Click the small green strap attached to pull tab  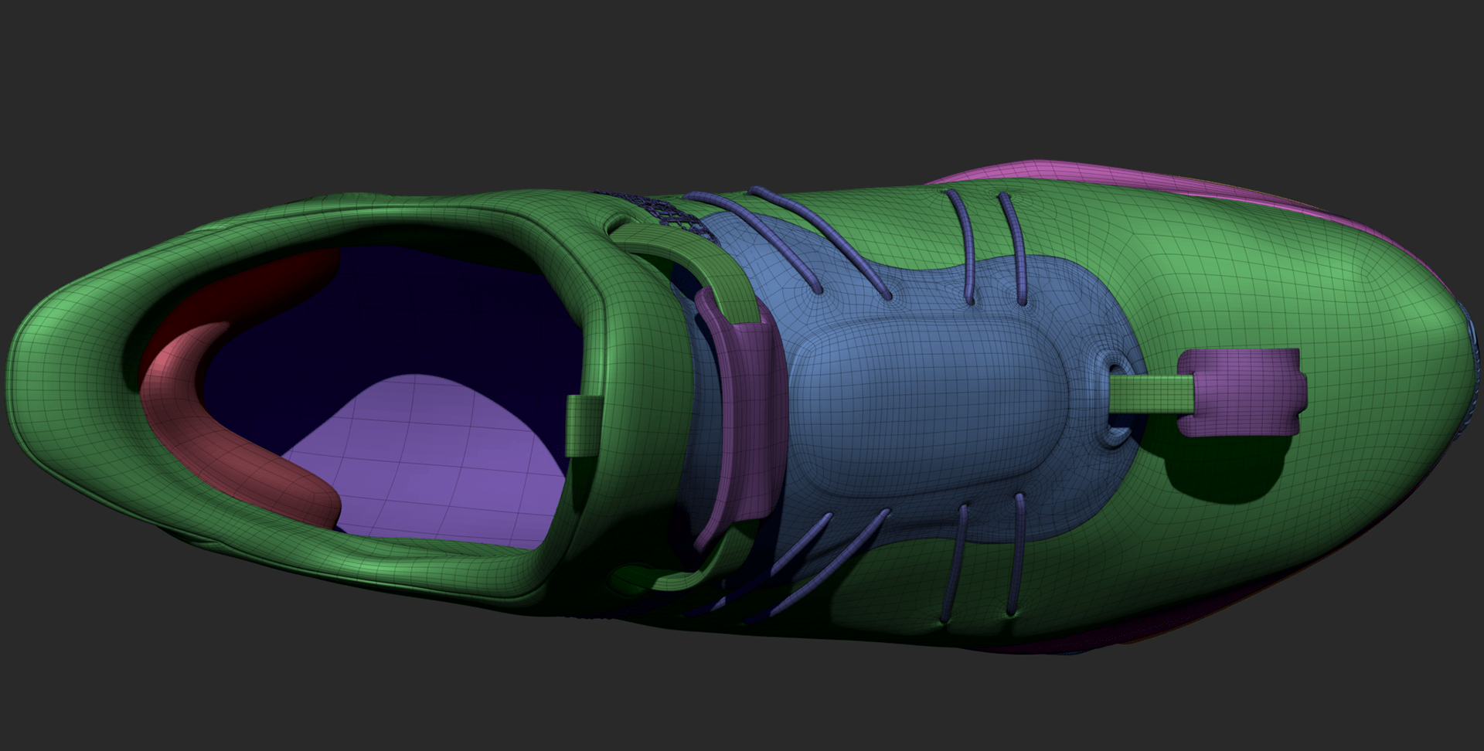point(1150,390)
